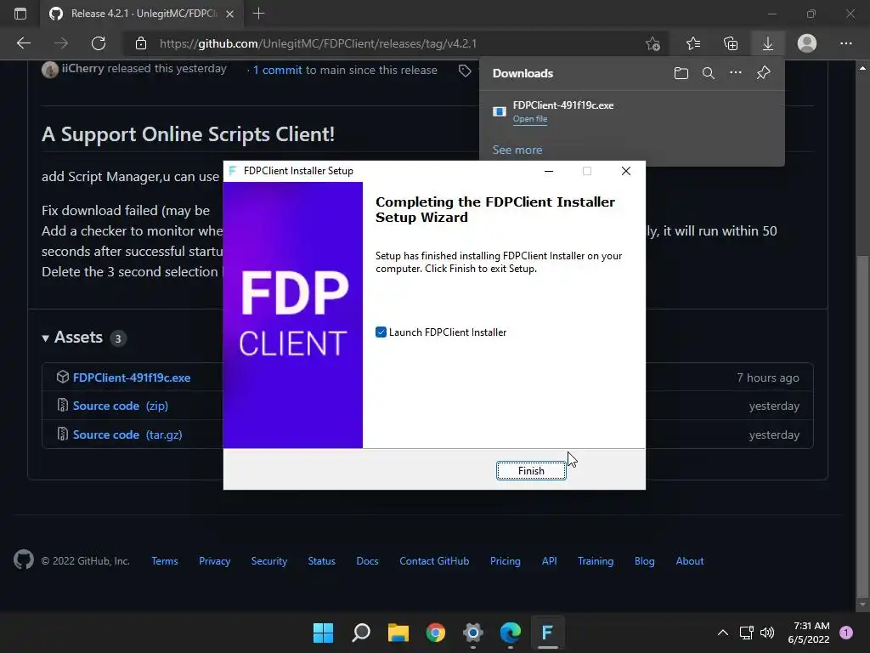Click the browser Downloads toolbar icon
Image resolution: width=870 pixels, height=653 pixels.
click(767, 43)
